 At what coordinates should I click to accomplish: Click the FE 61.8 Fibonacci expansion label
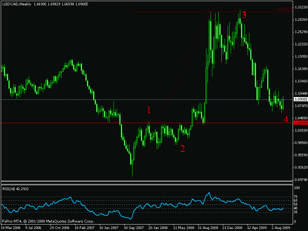[x=286, y=9]
